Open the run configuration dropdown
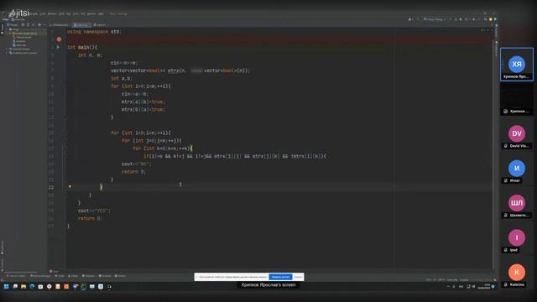Image resolution: width=537 pixels, height=302 pixels. click(435, 19)
